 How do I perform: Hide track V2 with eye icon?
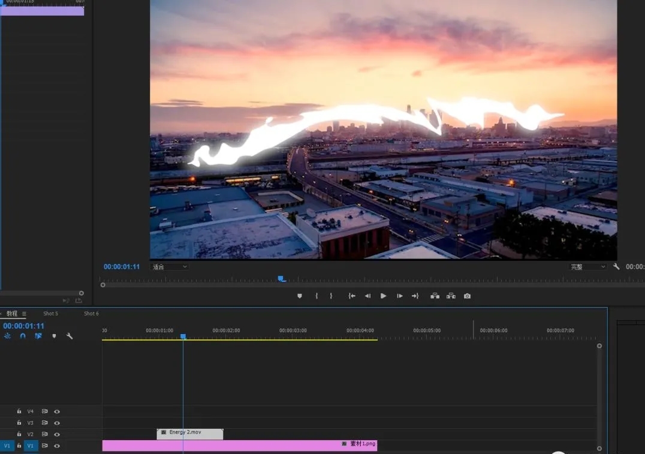click(57, 434)
